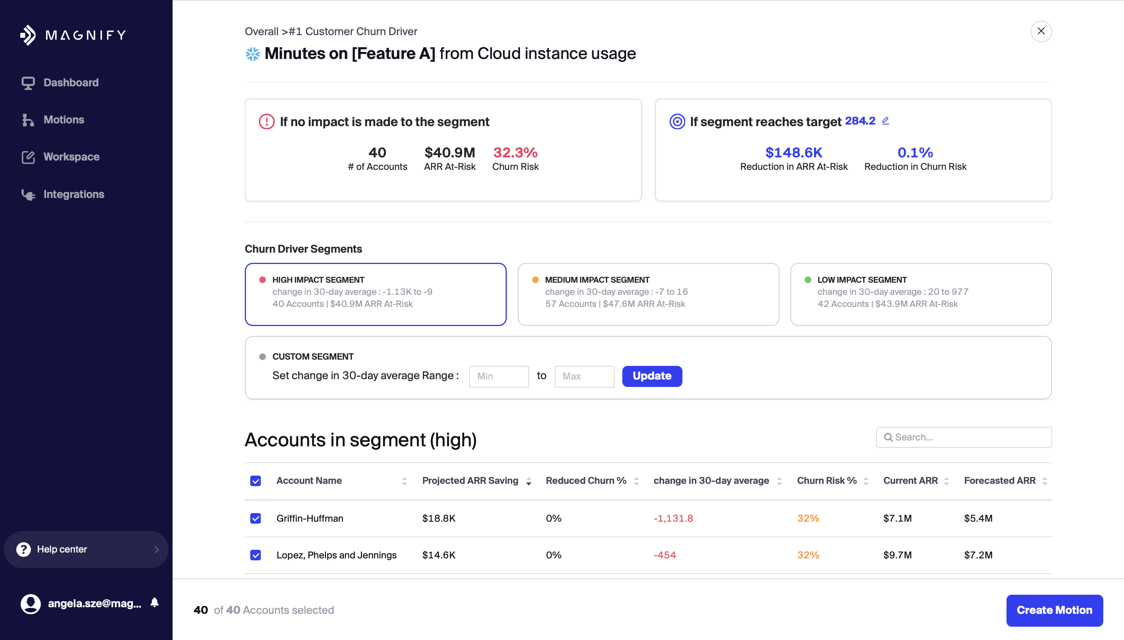Click the user avatar icon

pyautogui.click(x=30, y=604)
